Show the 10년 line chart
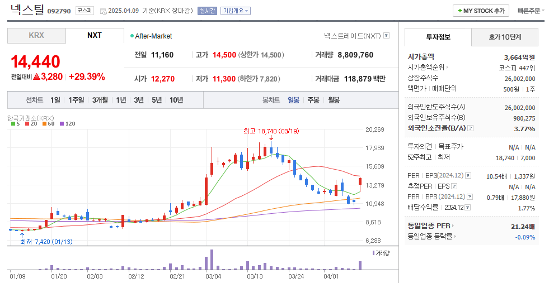Viewport: 549px width, 283px height. 176,100
